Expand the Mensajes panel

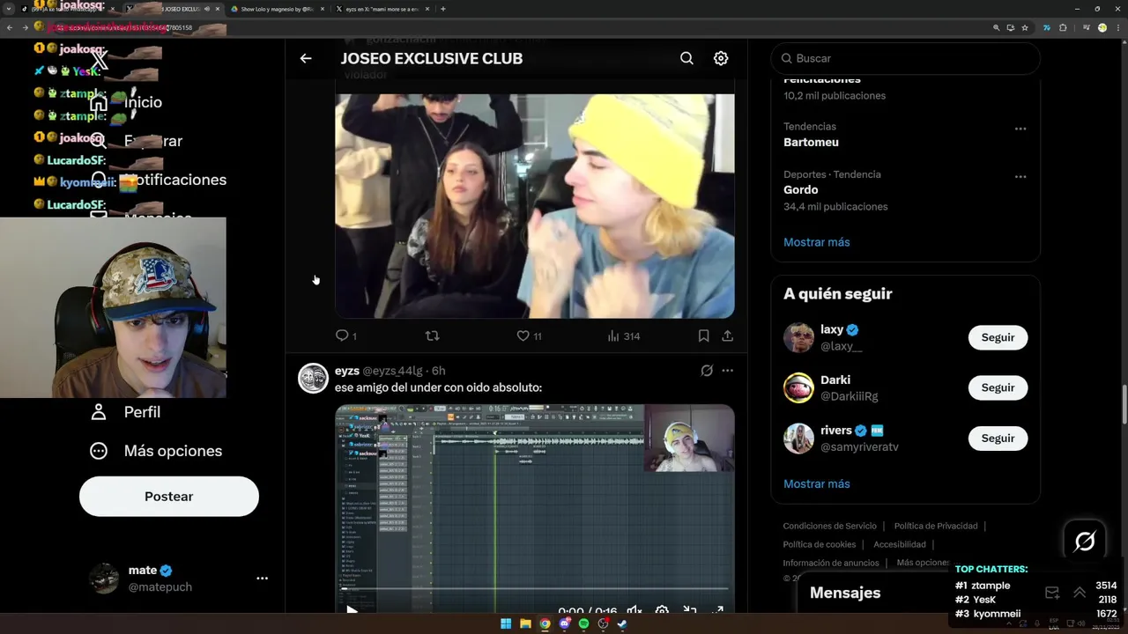(1079, 593)
